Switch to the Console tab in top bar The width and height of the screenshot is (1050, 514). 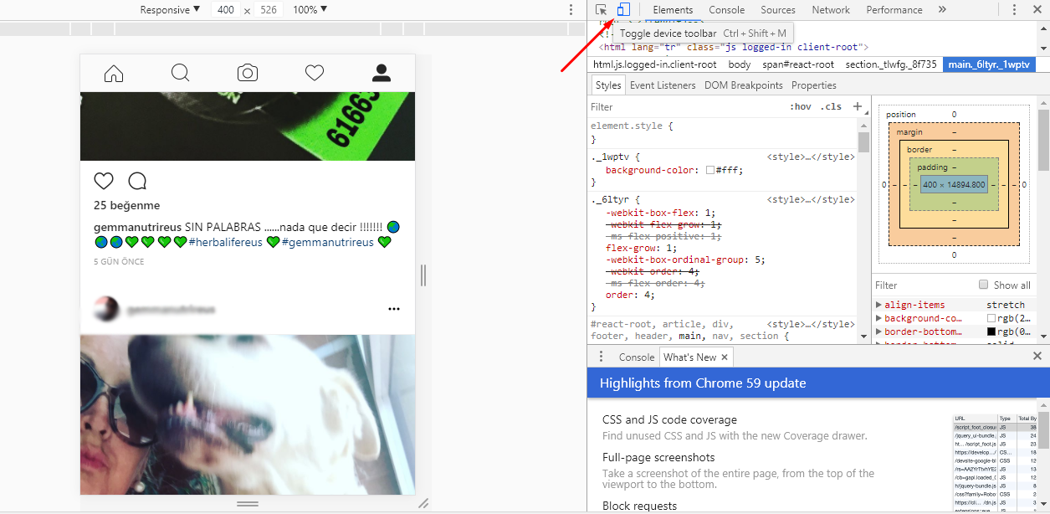pyautogui.click(x=726, y=10)
